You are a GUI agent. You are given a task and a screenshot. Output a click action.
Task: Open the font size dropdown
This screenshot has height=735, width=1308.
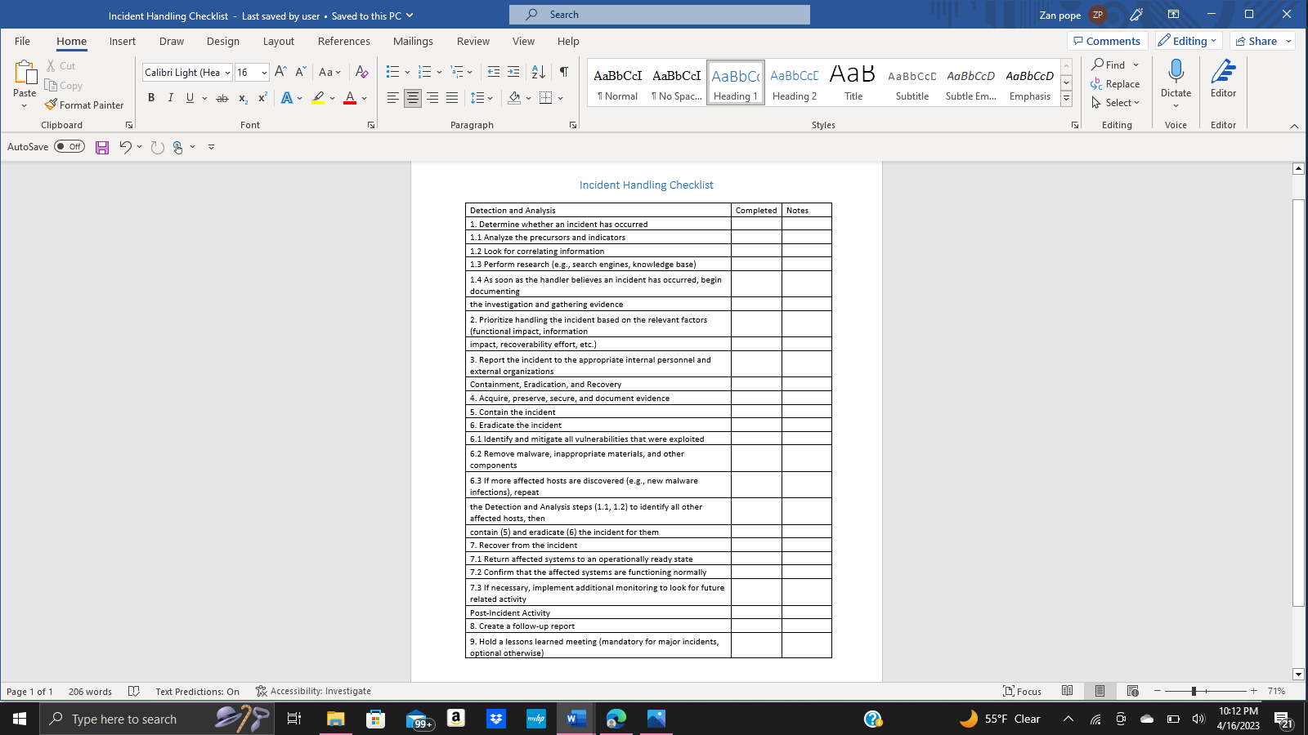point(263,72)
